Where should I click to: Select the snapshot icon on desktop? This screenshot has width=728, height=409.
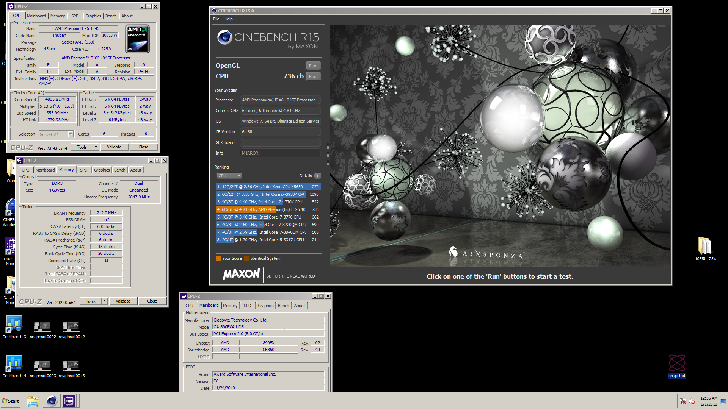point(677,366)
